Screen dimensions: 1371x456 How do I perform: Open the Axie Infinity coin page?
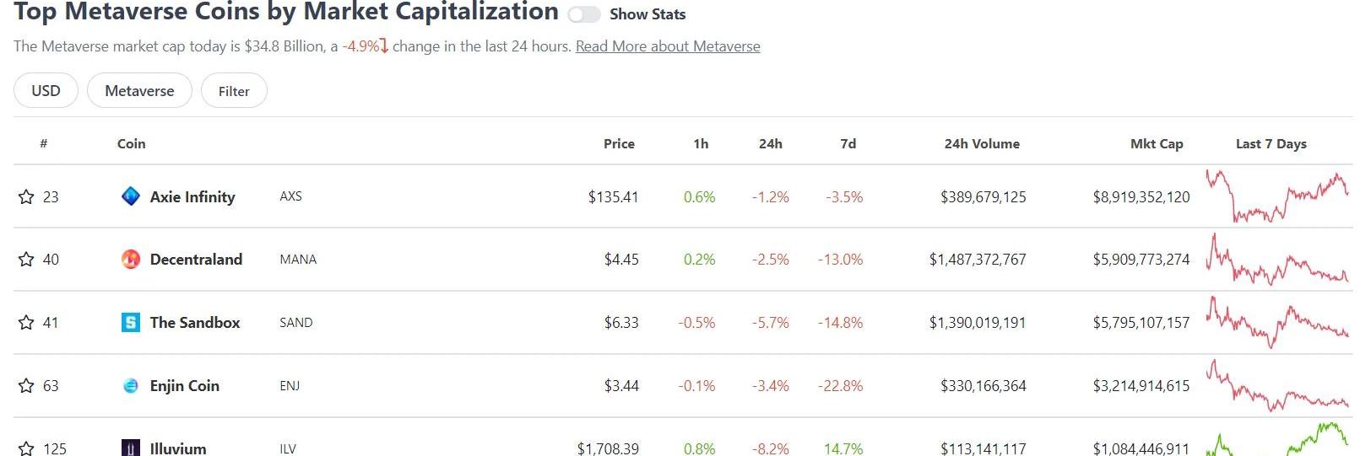pyautogui.click(x=192, y=197)
